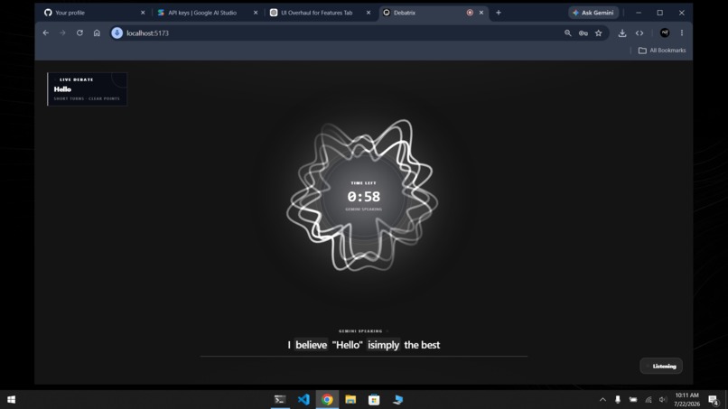Close the API keys tab
The width and height of the screenshot is (728, 409).
click(x=256, y=13)
